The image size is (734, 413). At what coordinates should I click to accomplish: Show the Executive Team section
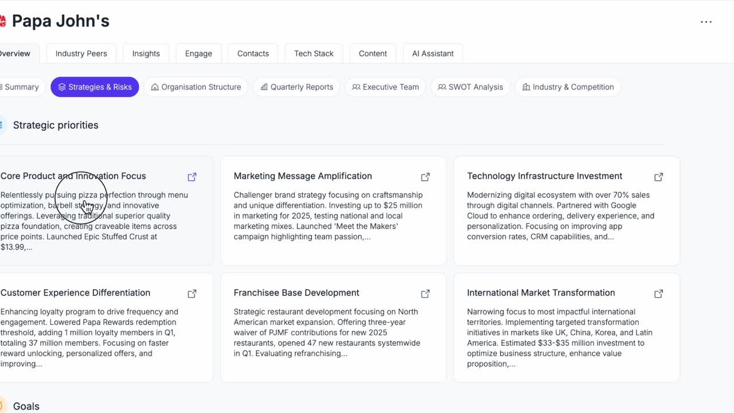[x=385, y=87]
